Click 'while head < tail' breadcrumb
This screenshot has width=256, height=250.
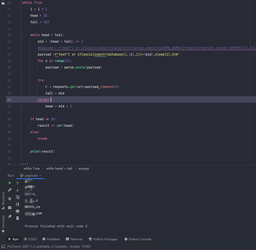pos(59,168)
